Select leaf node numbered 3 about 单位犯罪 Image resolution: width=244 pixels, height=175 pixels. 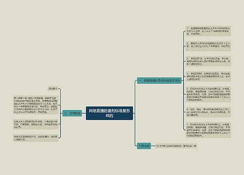point(208,61)
